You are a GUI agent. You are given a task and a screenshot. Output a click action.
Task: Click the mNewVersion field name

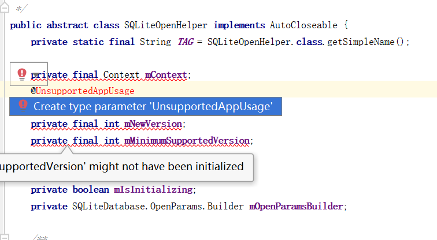coord(153,124)
